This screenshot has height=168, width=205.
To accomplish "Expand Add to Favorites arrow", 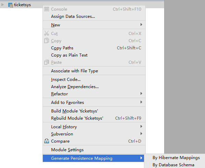I will pos(141,102).
